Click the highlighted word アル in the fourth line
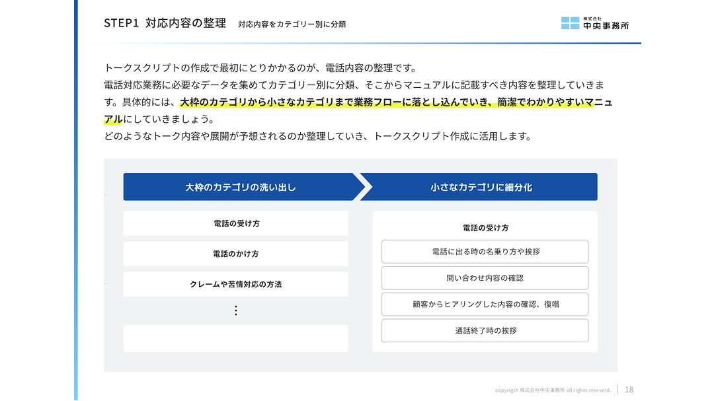This screenshot has height=401, width=714. pos(114,120)
